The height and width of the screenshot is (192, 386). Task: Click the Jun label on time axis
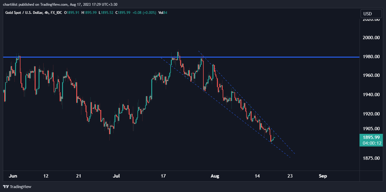pos(13,176)
